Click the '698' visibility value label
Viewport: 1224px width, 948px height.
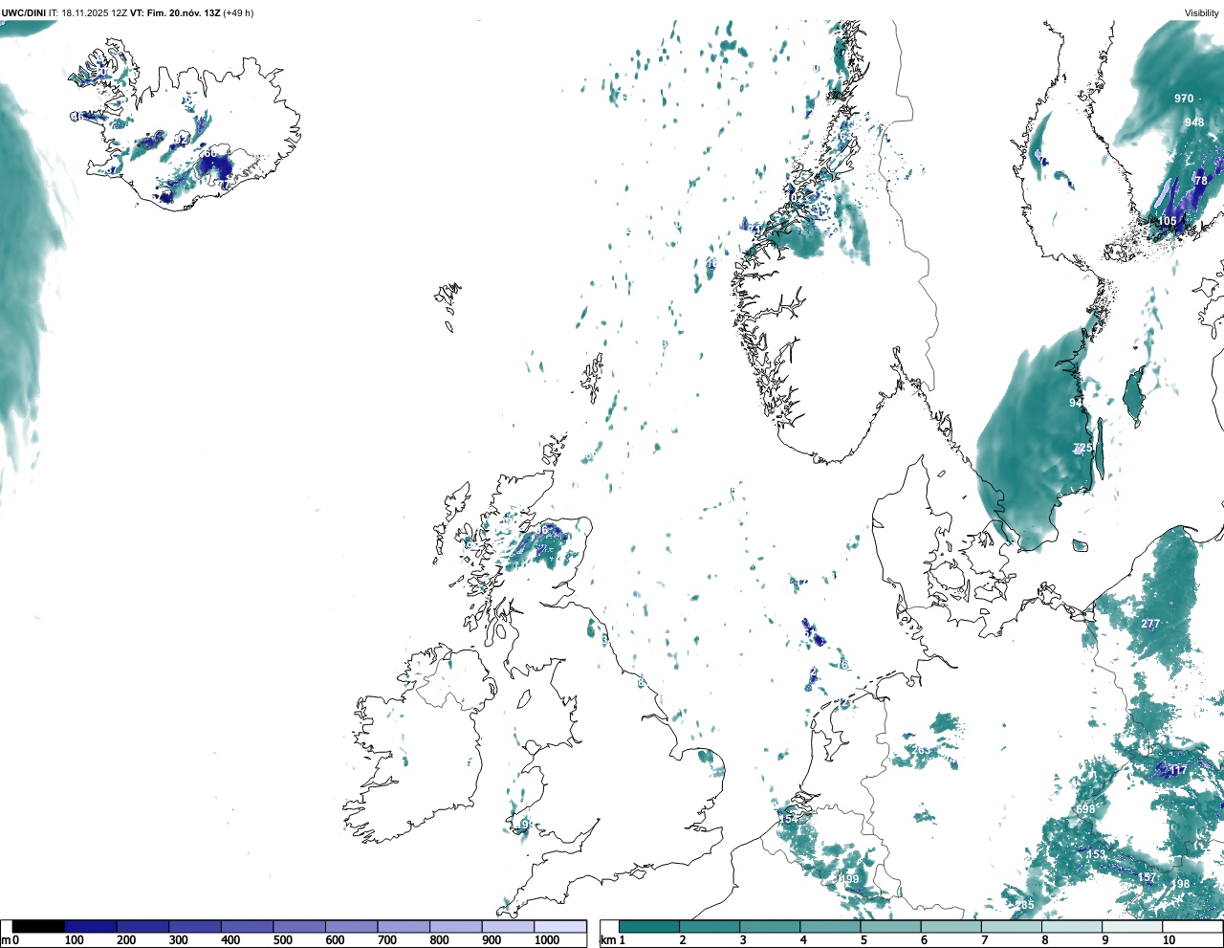click(x=1085, y=809)
